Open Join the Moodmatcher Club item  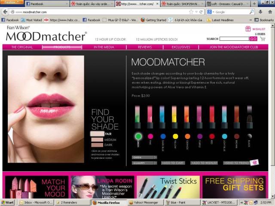(x=234, y=47)
